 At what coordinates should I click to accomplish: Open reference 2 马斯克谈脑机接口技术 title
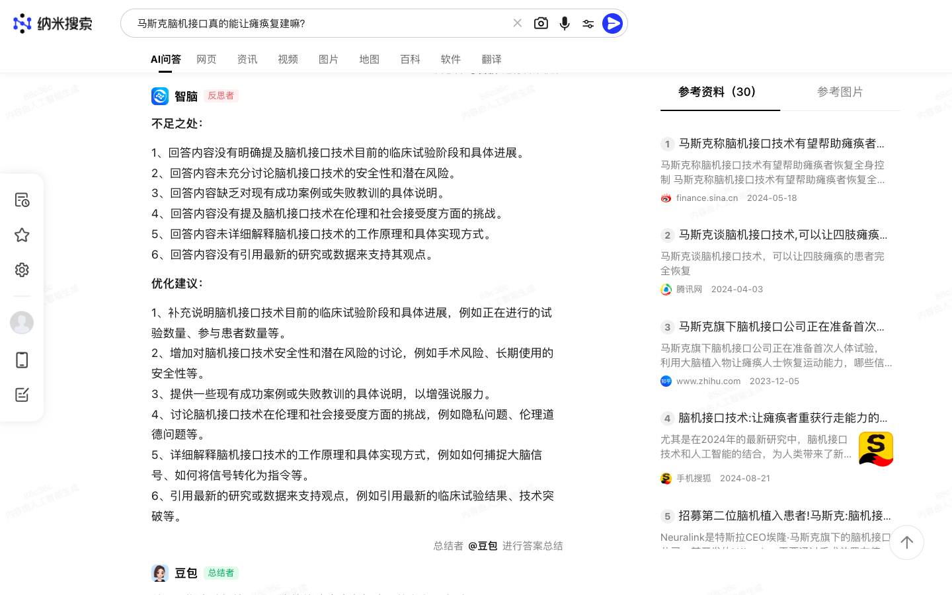783,235
